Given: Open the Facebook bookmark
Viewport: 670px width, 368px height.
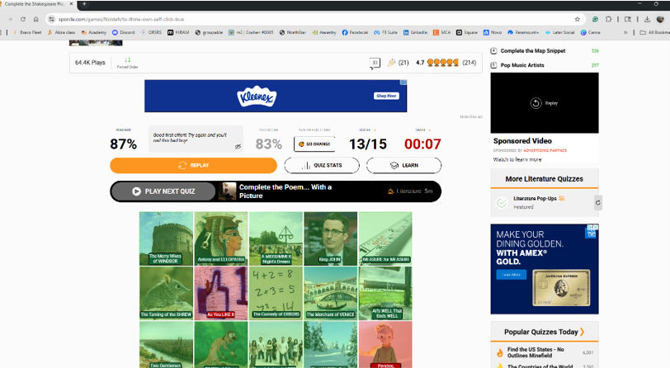Looking at the screenshot, I should (x=355, y=32).
